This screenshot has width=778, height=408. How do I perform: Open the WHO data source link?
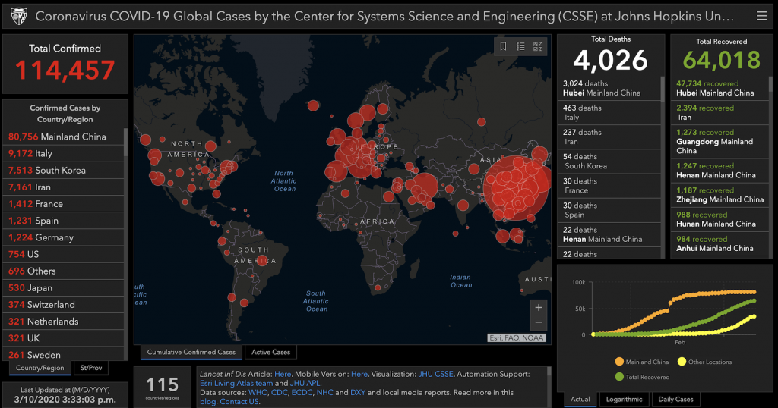[x=258, y=393]
